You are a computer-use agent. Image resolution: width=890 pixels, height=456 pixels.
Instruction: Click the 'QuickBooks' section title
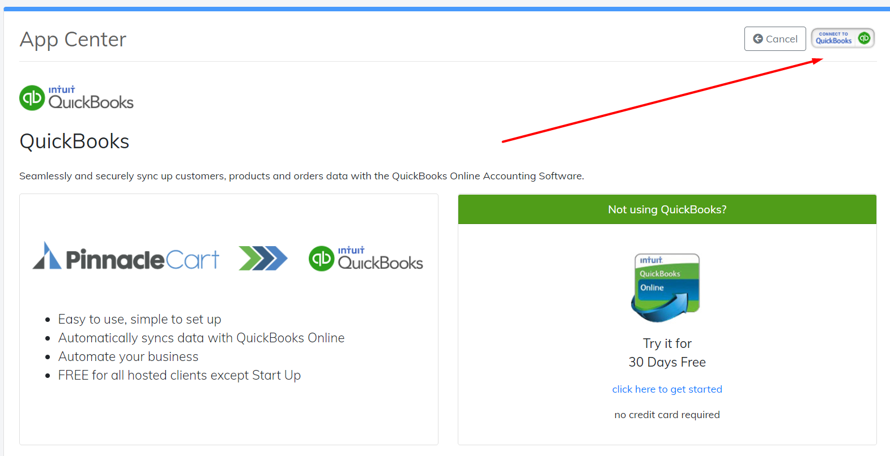pos(74,141)
